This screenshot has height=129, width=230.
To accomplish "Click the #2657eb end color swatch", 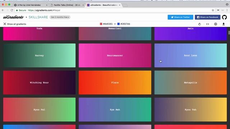I will pyautogui.click(x=119, y=24).
